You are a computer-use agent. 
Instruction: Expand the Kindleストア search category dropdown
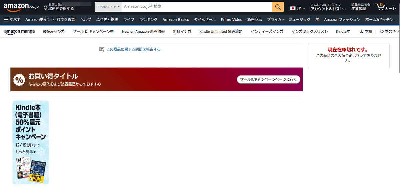(x=108, y=7)
